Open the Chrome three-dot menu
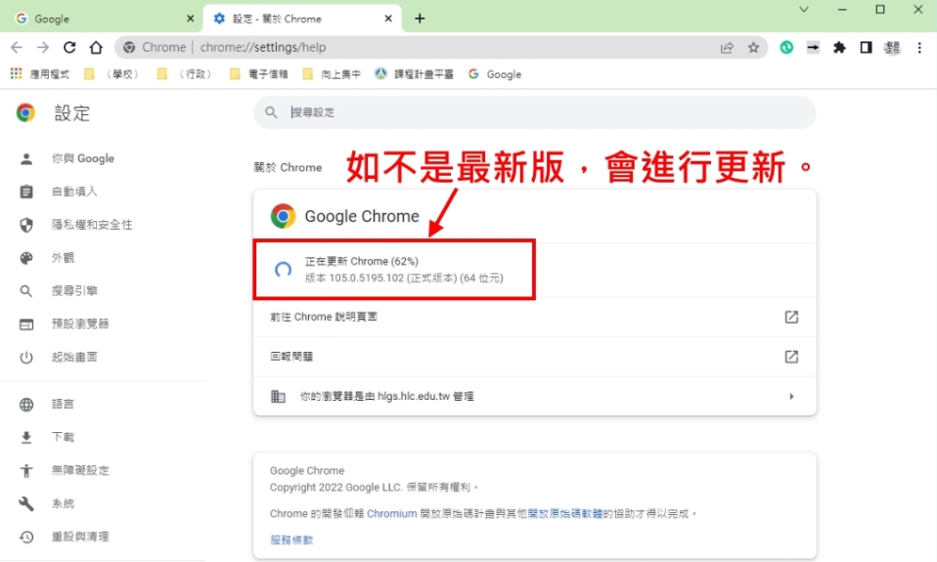The height and width of the screenshot is (562, 937). pos(919,47)
